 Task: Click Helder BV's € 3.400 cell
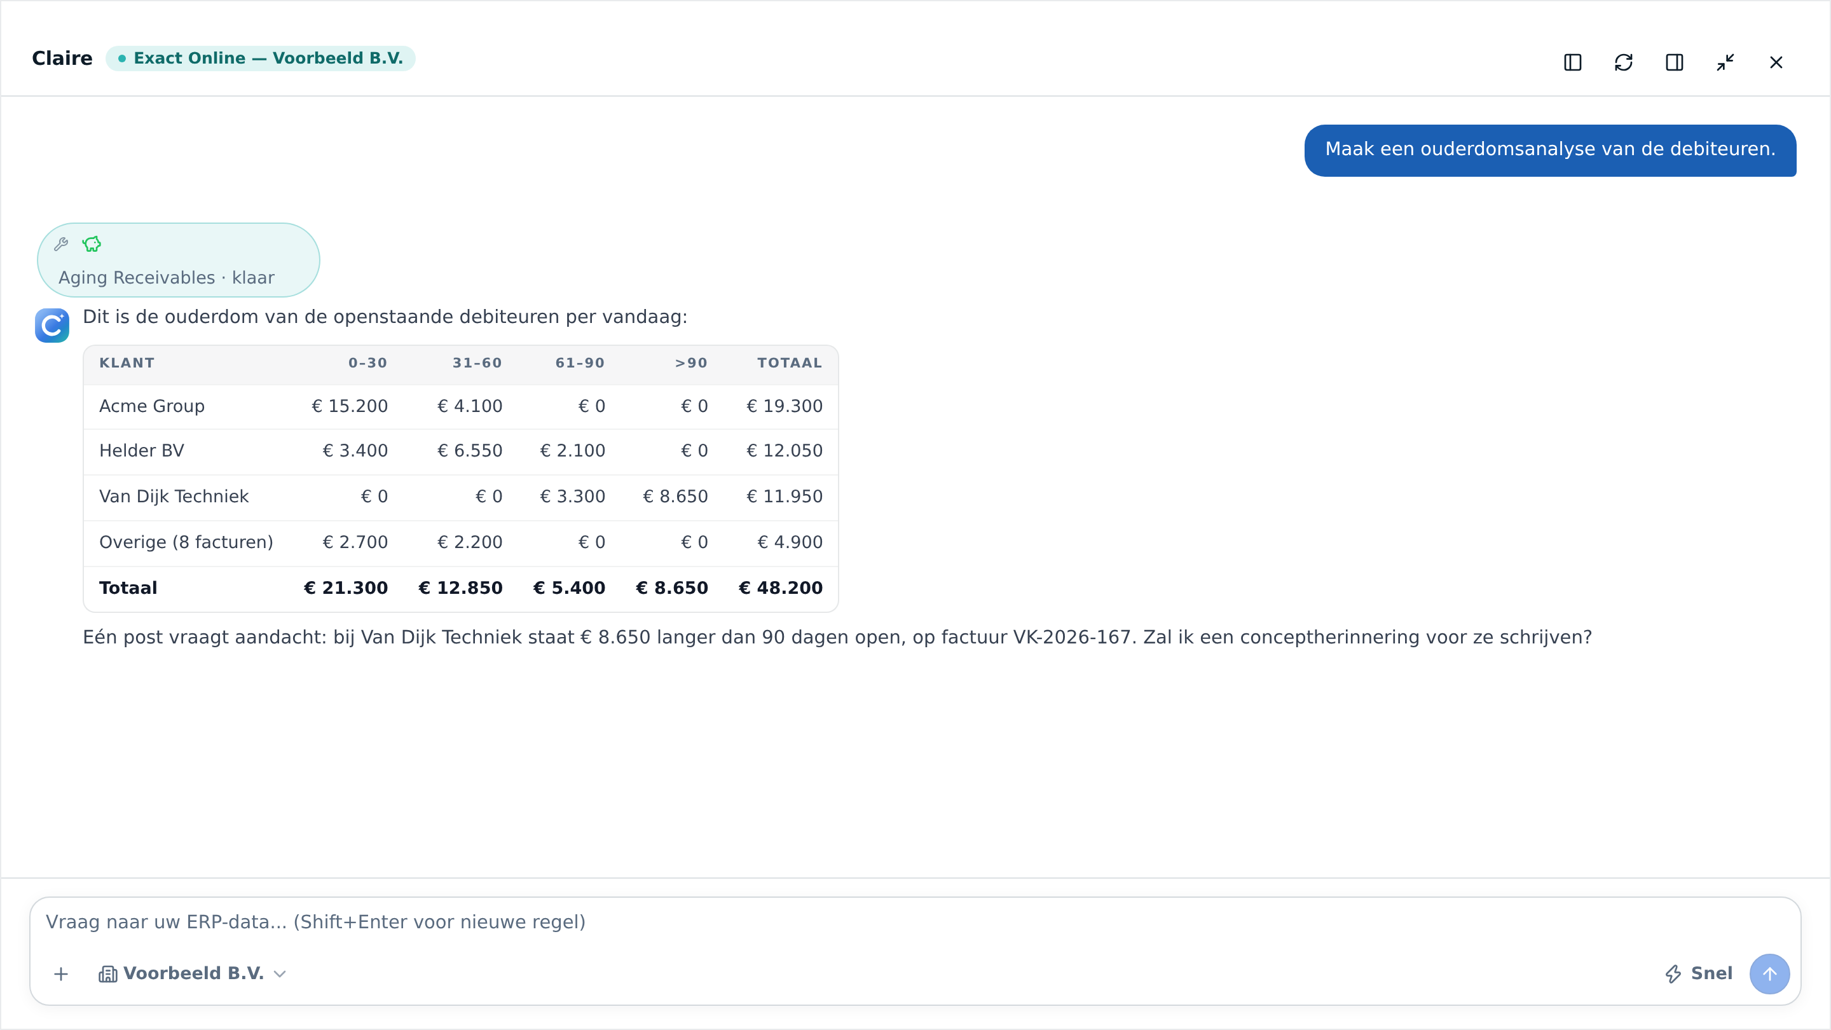355,451
